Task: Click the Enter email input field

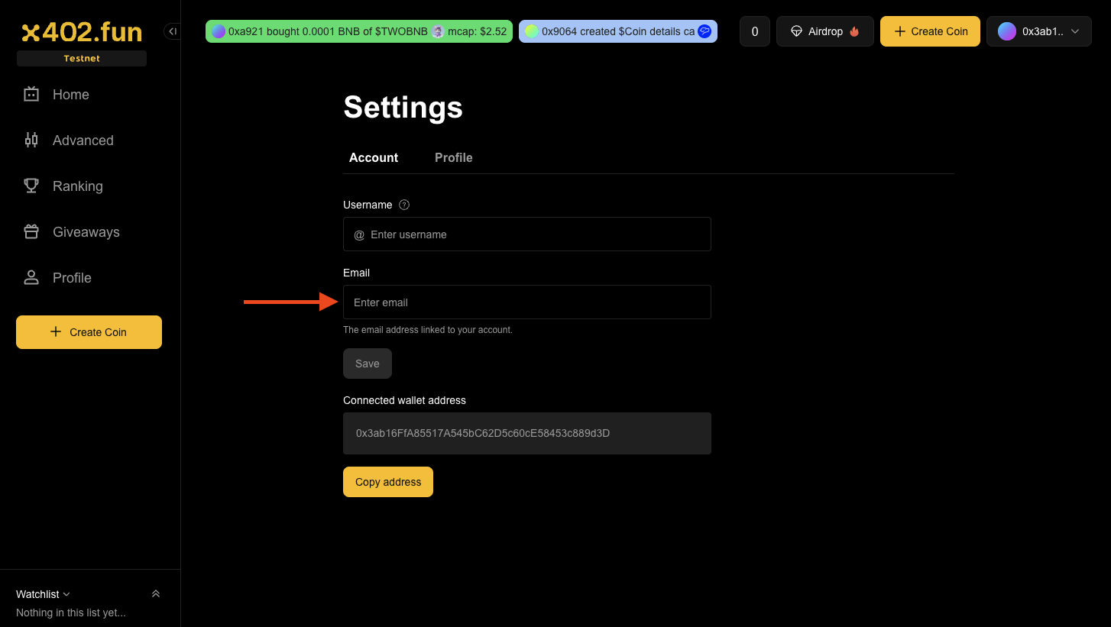Action: click(527, 302)
